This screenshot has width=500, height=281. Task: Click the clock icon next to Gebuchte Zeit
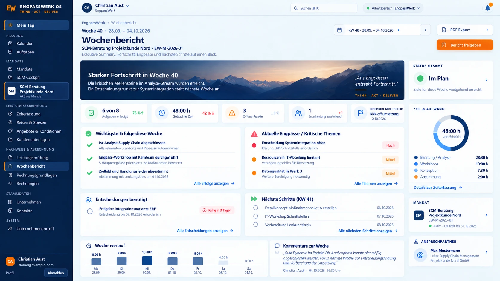pos(162,113)
